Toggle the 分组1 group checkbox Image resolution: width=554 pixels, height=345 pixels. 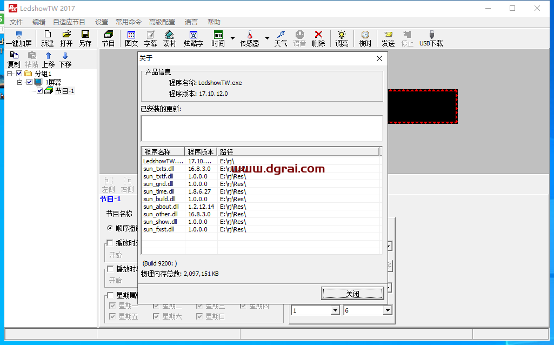point(20,74)
